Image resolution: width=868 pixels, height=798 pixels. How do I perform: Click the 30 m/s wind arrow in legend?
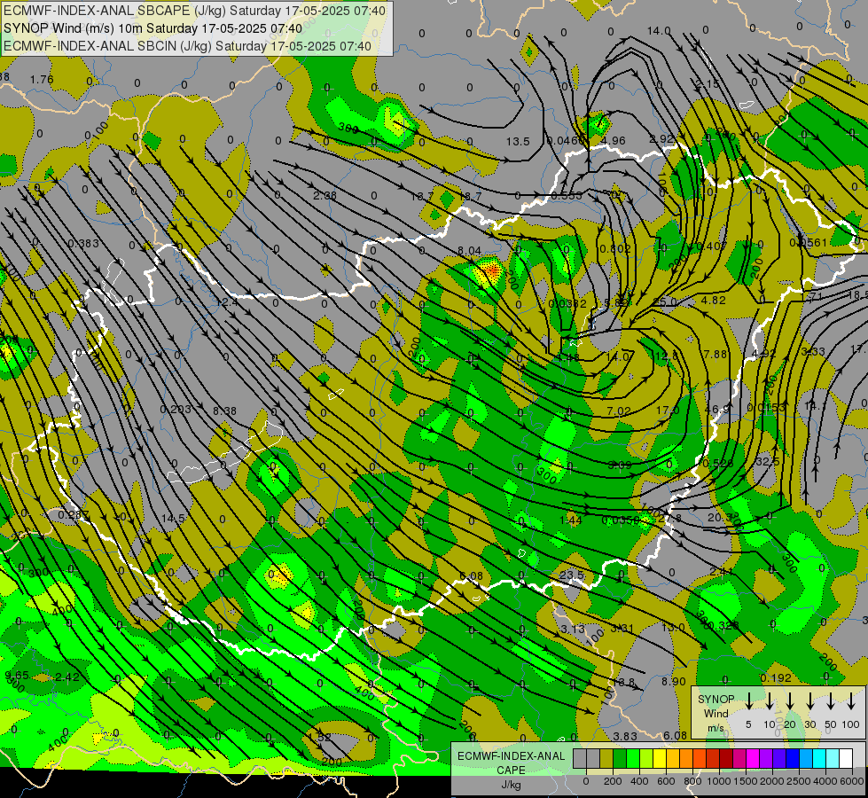810,701
